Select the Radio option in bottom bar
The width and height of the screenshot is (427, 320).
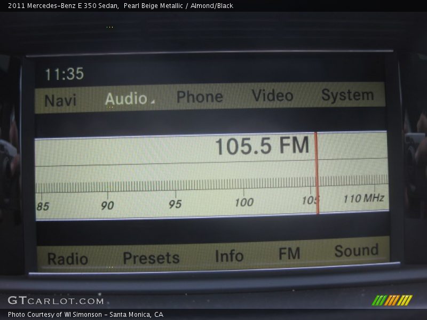point(67,259)
